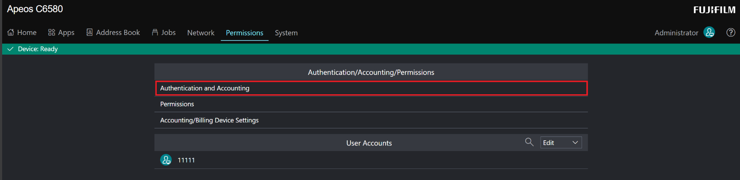Click the FUJIFILM logo
This screenshot has height=180, width=740.
714,10
